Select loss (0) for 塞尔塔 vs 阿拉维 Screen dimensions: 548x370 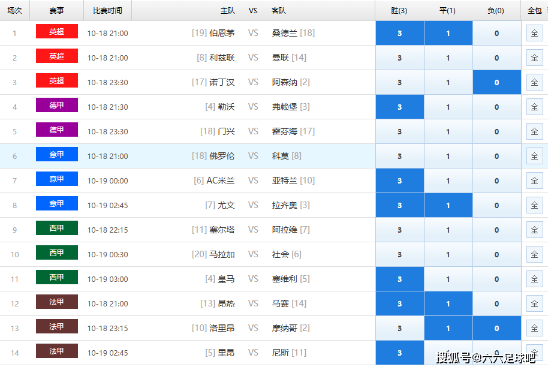pos(497,230)
